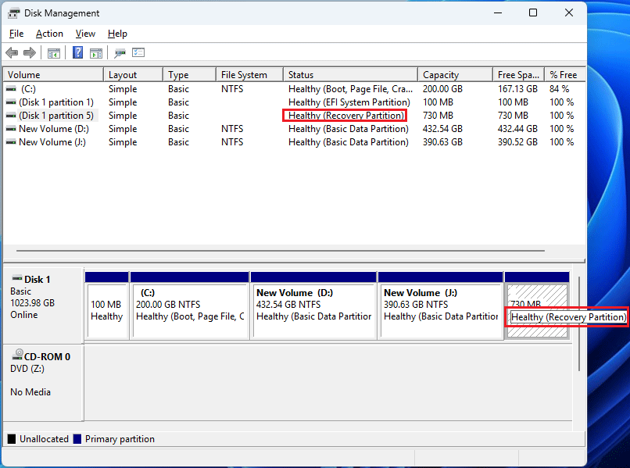Sort by the Layout column header

point(134,75)
